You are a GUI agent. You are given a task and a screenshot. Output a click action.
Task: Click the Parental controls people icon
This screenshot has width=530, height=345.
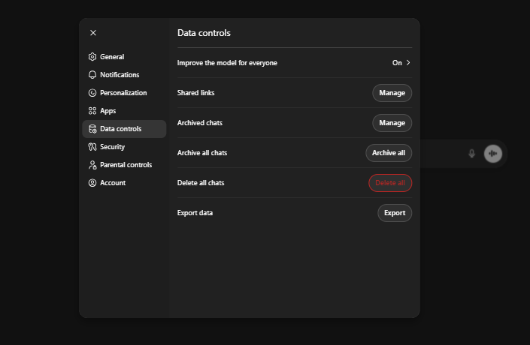click(92, 165)
